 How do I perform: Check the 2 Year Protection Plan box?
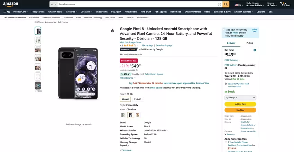tap(226, 142)
